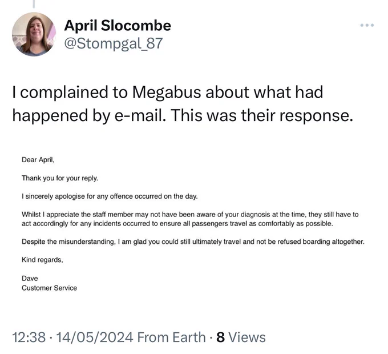Click the 'Despite the misunderstanding' sentence
Viewport: 388px width, 354px height.
click(x=193, y=242)
